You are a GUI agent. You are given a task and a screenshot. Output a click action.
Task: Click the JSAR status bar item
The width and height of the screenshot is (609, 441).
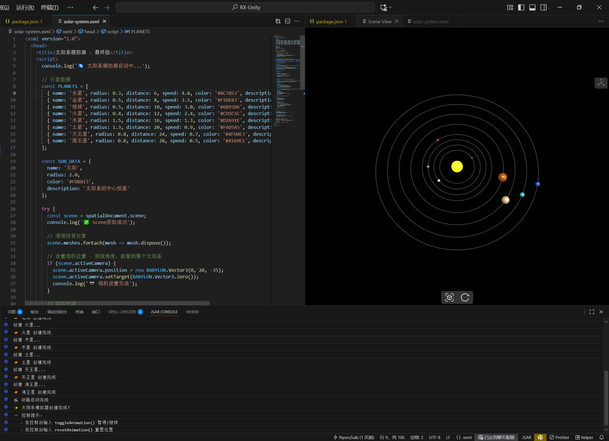(x=526, y=437)
